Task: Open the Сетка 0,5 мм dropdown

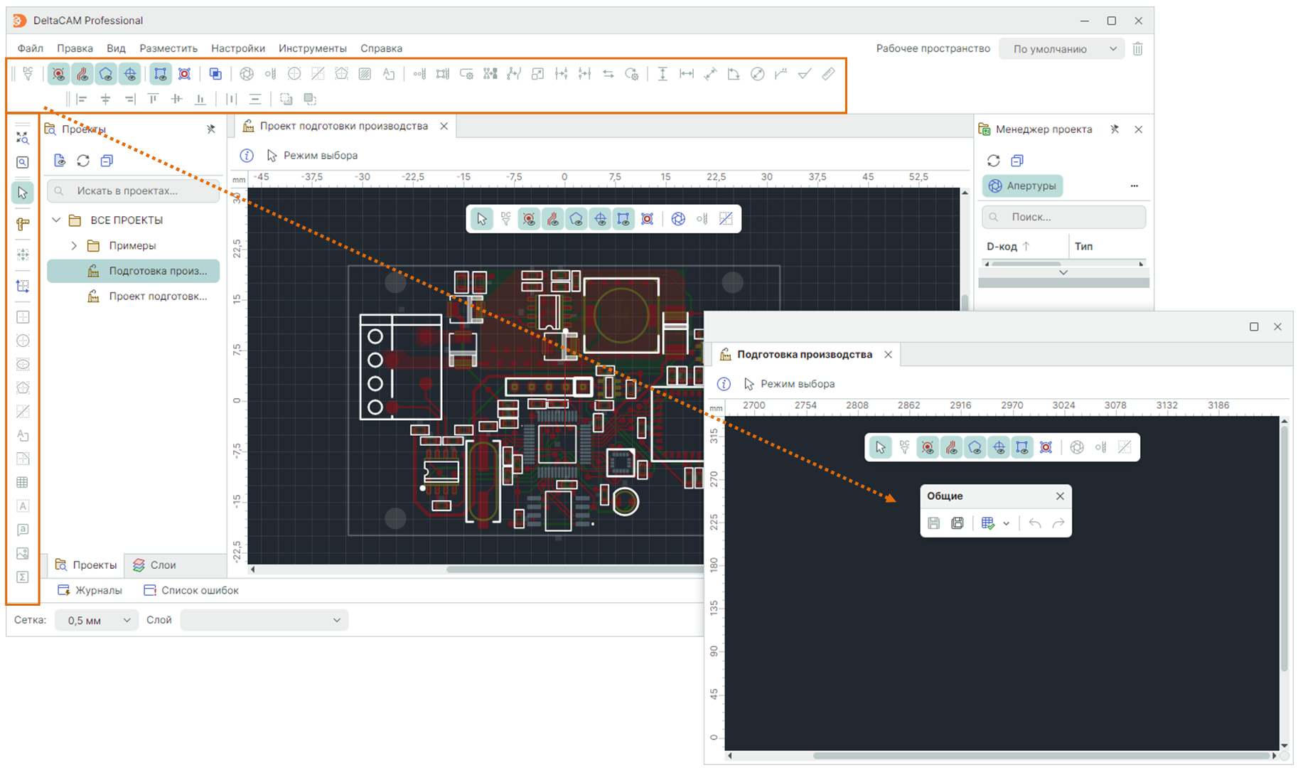Action: click(97, 620)
